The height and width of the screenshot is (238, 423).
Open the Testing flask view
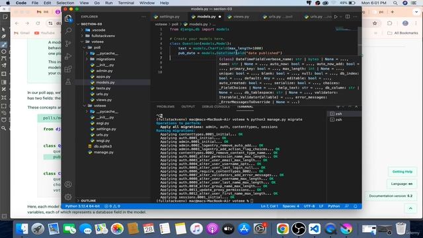pyautogui.click(x=68, y=81)
